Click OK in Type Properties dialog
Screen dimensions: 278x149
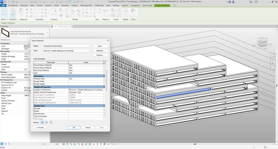coord(74,128)
